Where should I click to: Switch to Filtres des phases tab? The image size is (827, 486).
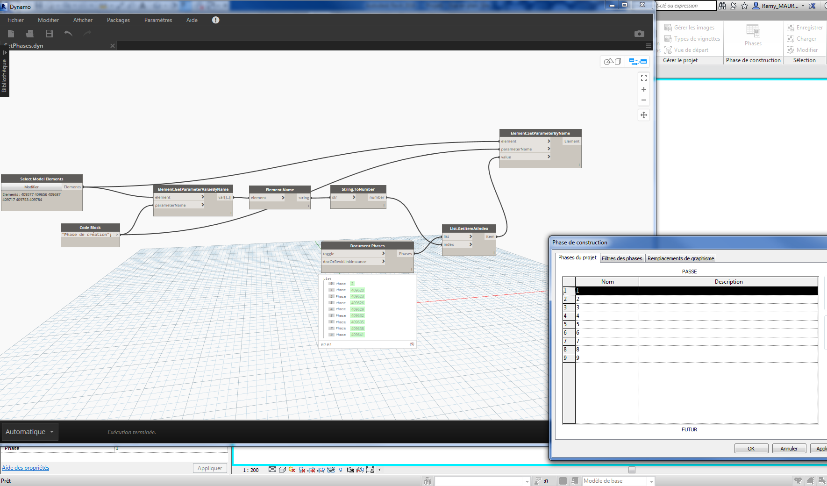[x=622, y=258]
